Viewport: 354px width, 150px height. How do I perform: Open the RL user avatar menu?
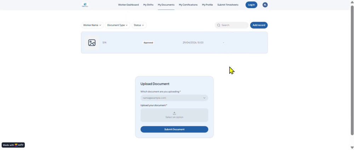(x=265, y=5)
